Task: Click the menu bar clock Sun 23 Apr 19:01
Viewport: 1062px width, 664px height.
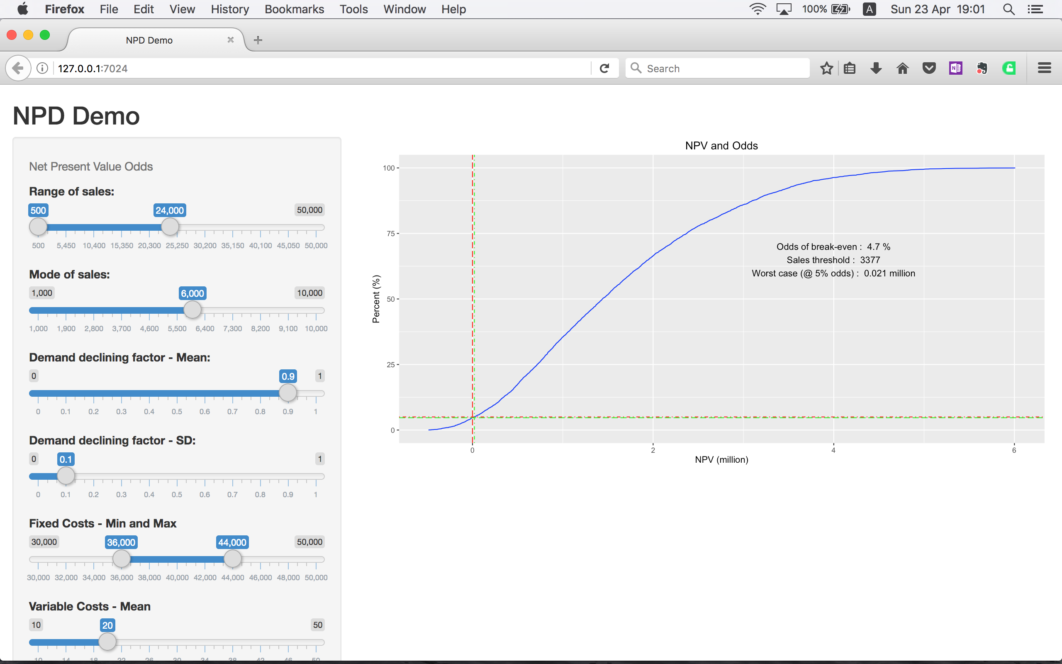Action: click(x=938, y=9)
